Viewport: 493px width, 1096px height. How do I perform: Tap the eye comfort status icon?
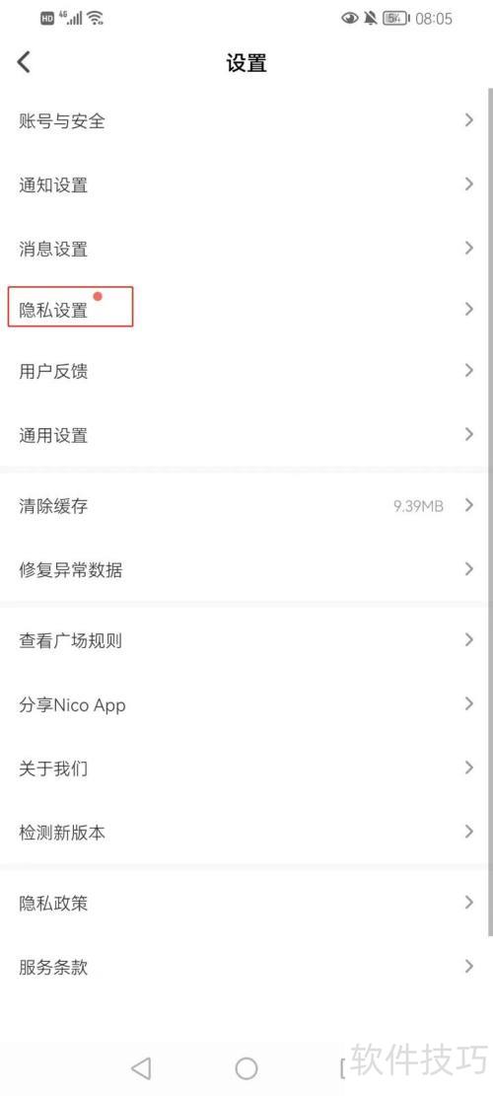(350, 18)
